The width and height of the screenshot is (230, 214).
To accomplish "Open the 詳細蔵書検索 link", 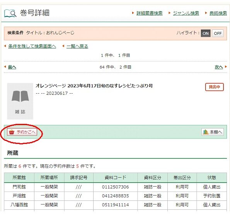I will coord(149,13).
